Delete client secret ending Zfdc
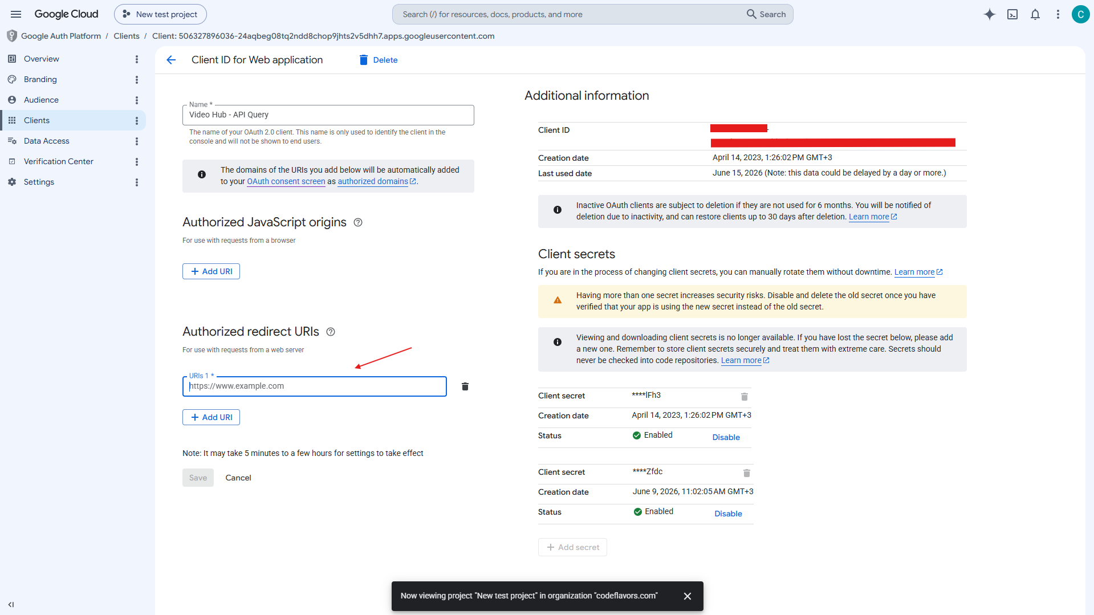This screenshot has height=615, width=1094. [x=747, y=473]
